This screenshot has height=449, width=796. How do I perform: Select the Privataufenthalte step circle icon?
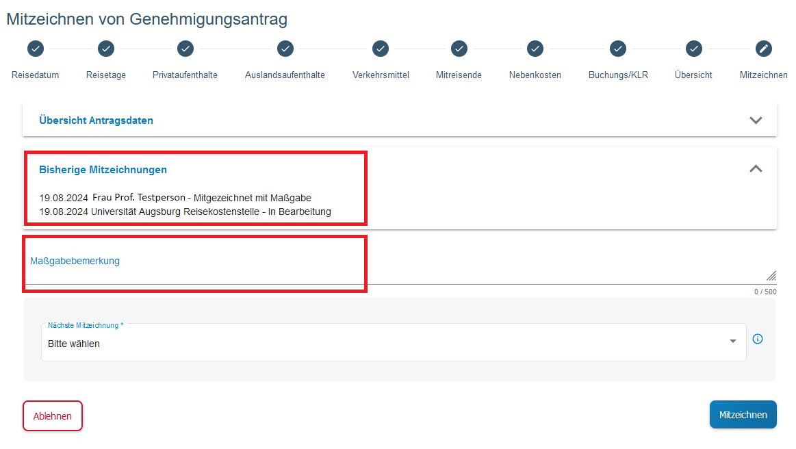click(x=185, y=49)
